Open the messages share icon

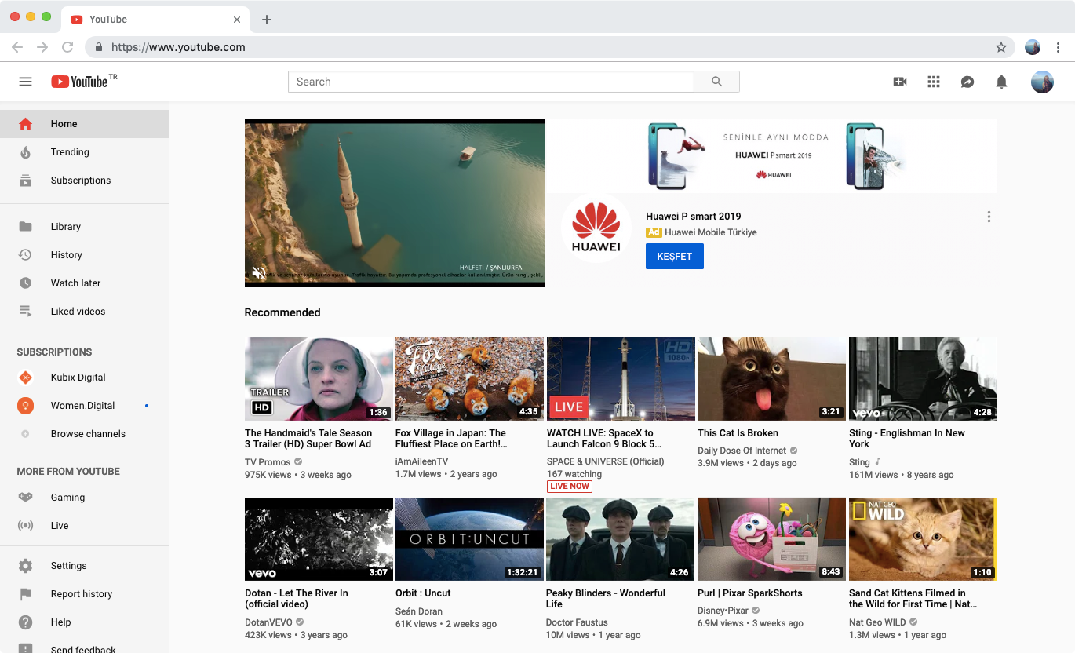[x=967, y=82]
